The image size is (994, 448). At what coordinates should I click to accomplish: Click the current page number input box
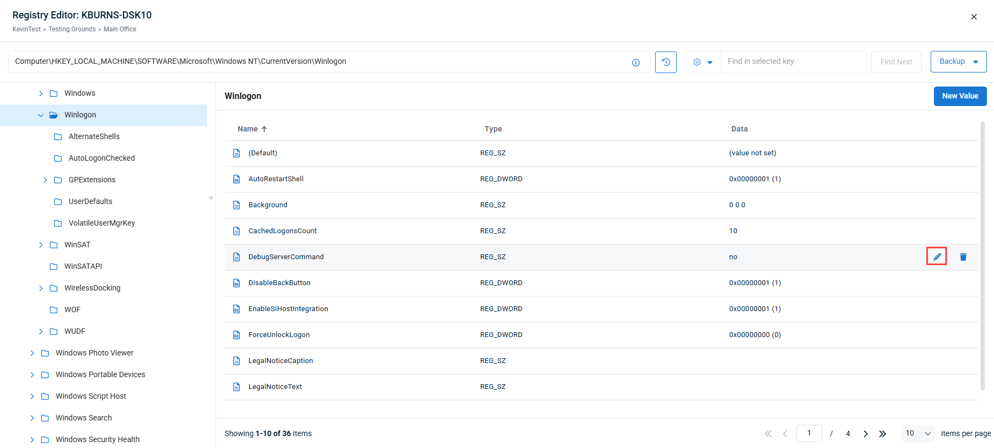coord(809,433)
